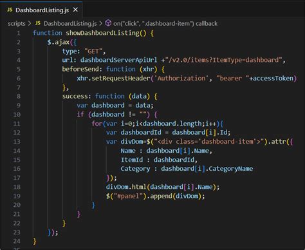This screenshot has width=305, height=250.
Task: Click the "#panel" selector string
Action: point(128,196)
